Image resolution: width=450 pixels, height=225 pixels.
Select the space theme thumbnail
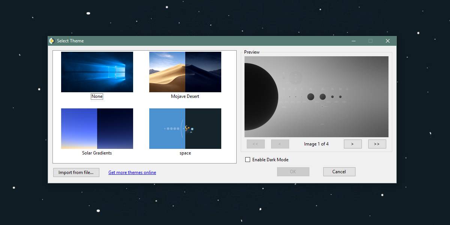(x=185, y=129)
